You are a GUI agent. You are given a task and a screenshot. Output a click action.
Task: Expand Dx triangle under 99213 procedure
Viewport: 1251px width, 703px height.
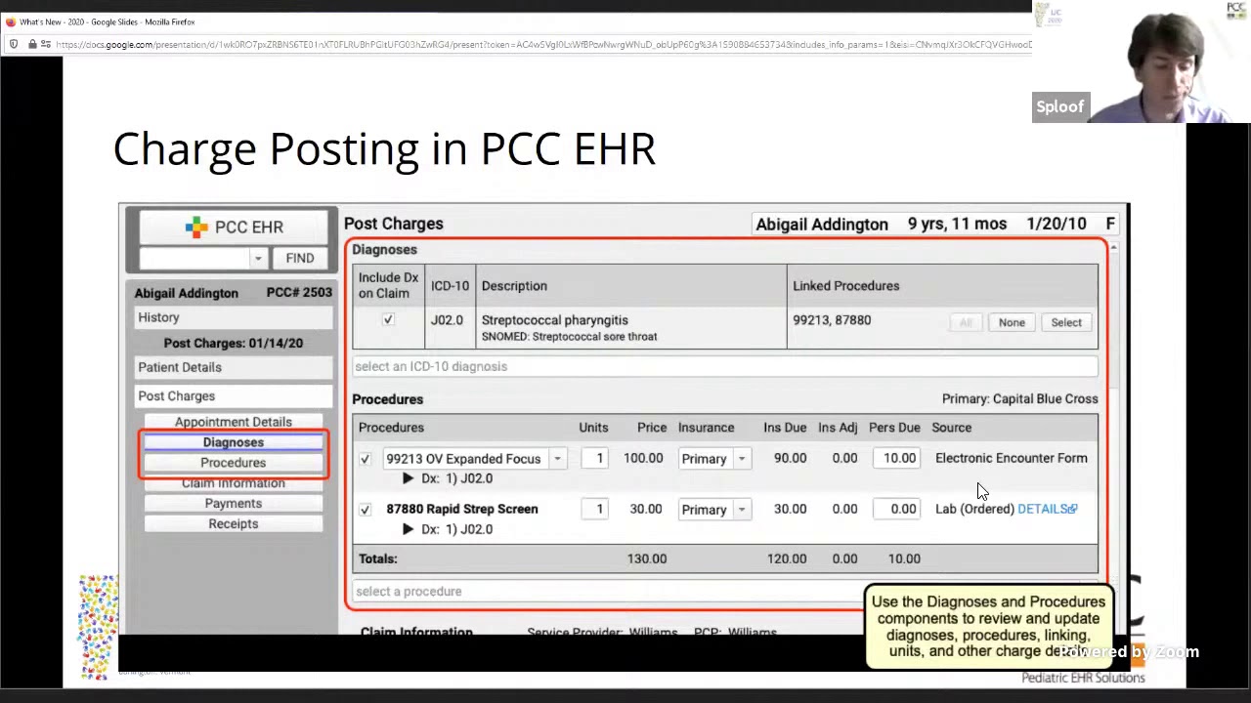tap(408, 478)
